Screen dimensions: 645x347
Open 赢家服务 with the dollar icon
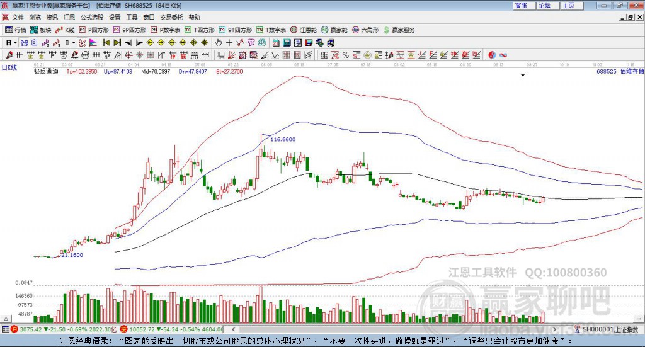click(399, 30)
